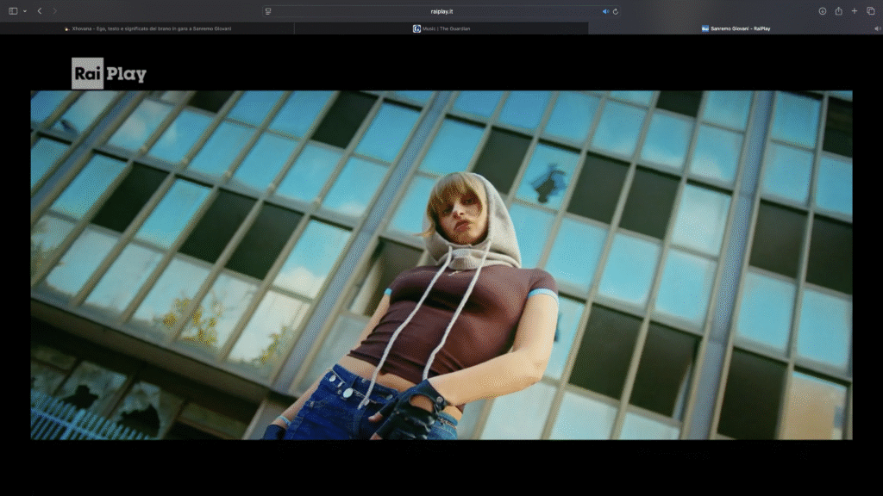Click the Guardian favicon in the tab bar

click(x=417, y=28)
